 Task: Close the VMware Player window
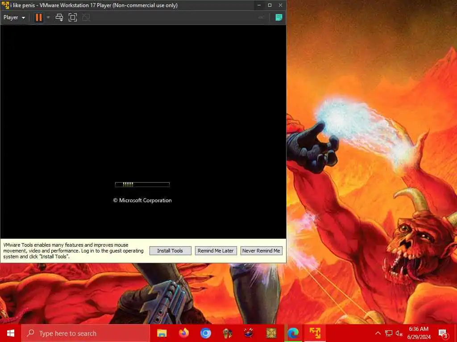pyautogui.click(x=280, y=5)
